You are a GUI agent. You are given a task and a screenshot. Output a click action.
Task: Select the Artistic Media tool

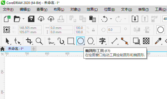click(61, 41)
